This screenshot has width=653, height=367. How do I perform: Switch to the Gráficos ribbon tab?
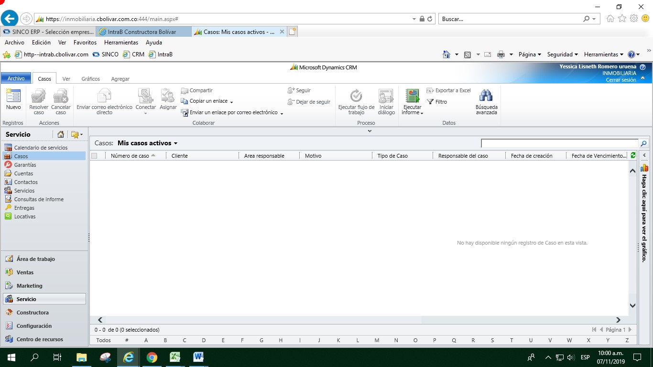(x=90, y=79)
